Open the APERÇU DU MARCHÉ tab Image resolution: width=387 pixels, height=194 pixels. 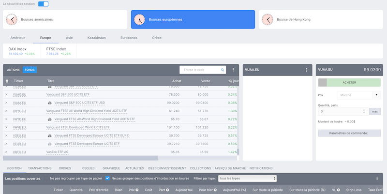[x=230, y=168]
